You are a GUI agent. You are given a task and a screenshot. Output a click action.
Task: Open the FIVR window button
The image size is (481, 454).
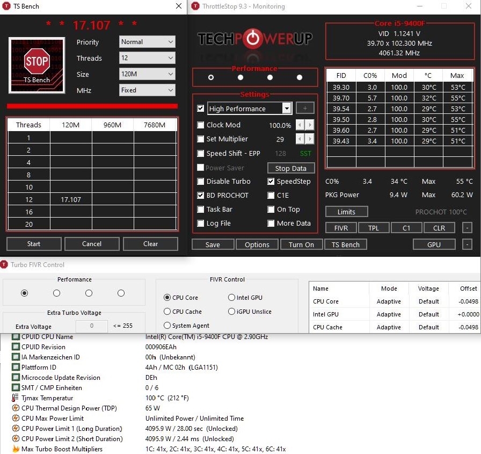tap(341, 228)
